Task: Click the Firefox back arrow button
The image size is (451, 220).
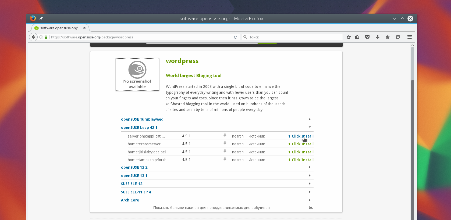Action: point(33,37)
